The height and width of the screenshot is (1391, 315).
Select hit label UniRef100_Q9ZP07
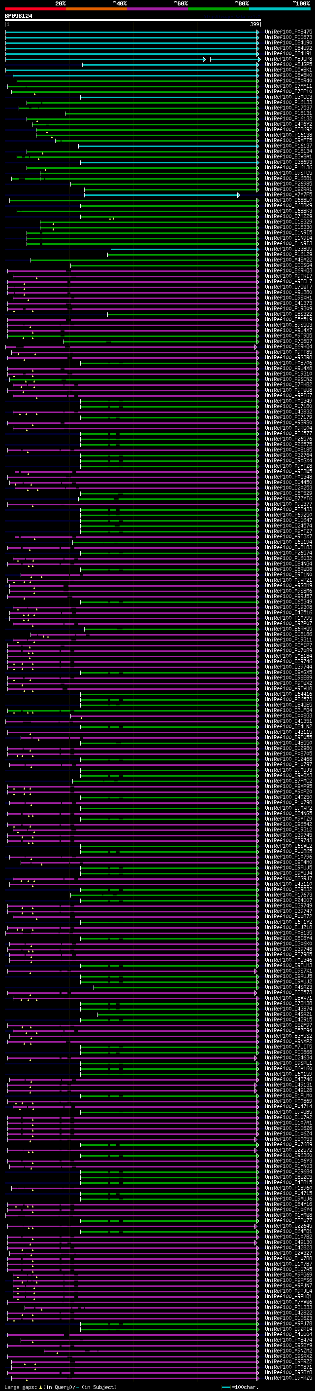pyautogui.click(x=288, y=624)
